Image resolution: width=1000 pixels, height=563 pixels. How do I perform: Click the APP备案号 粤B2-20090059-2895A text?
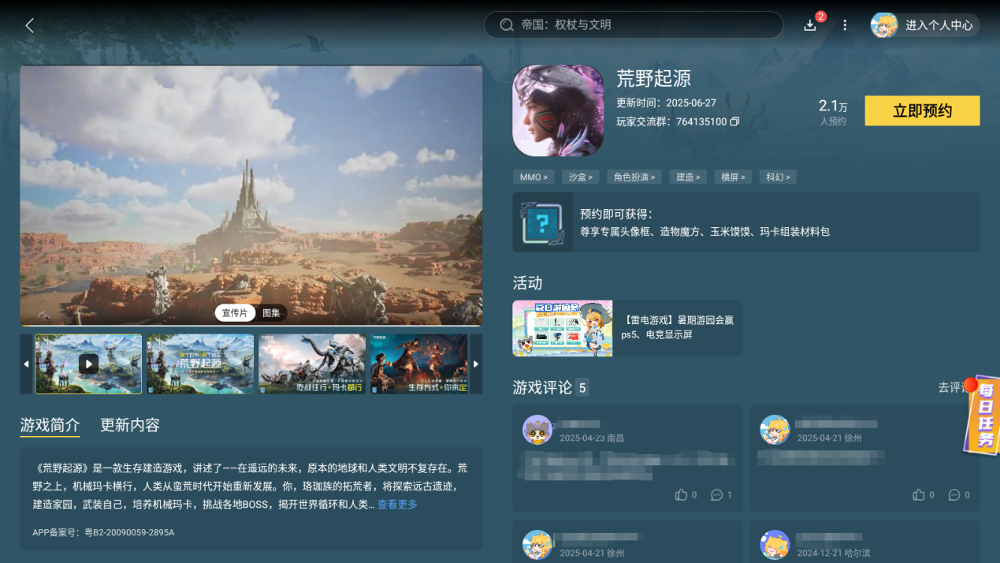pos(103,532)
